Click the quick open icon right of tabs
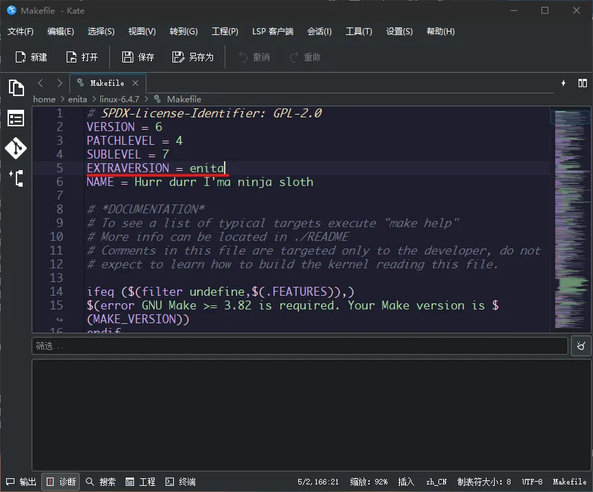This screenshot has width=593, height=492. [x=563, y=83]
